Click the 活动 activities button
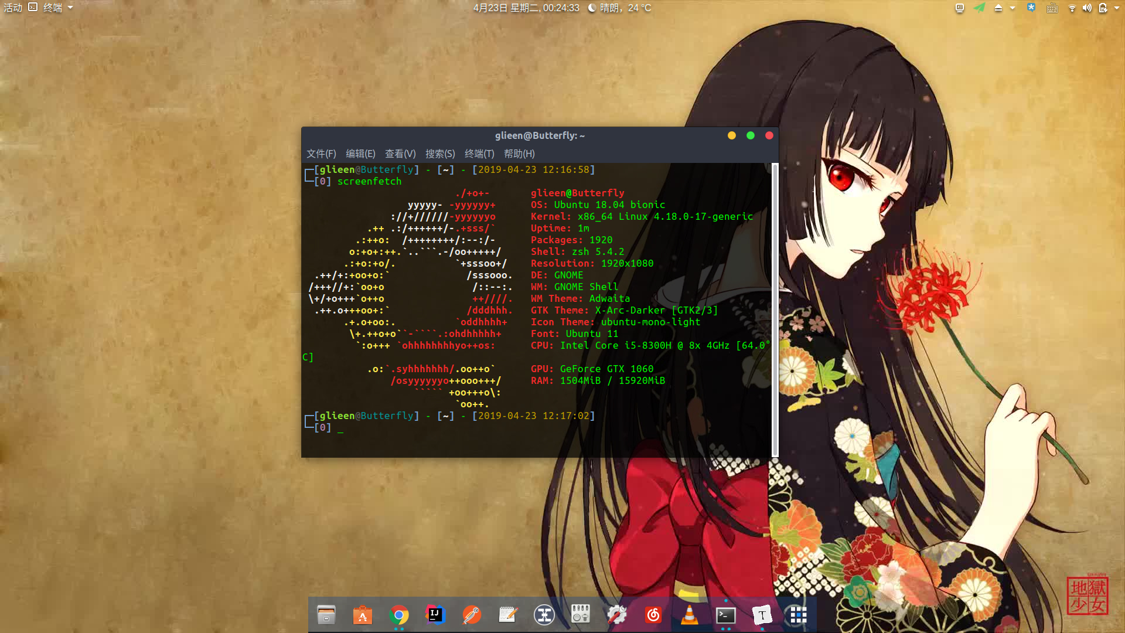The width and height of the screenshot is (1125, 633). (x=13, y=8)
